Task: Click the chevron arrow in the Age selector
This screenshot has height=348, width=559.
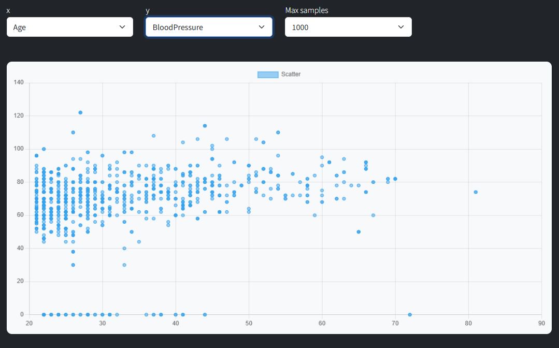Action: (122, 27)
